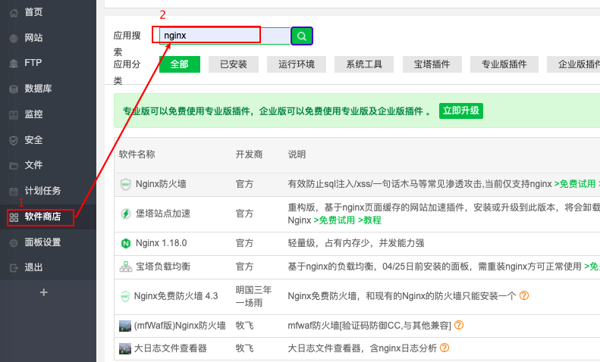Click the logout icon beside 退出
Viewport: 600px width, 362px height.
[14, 267]
